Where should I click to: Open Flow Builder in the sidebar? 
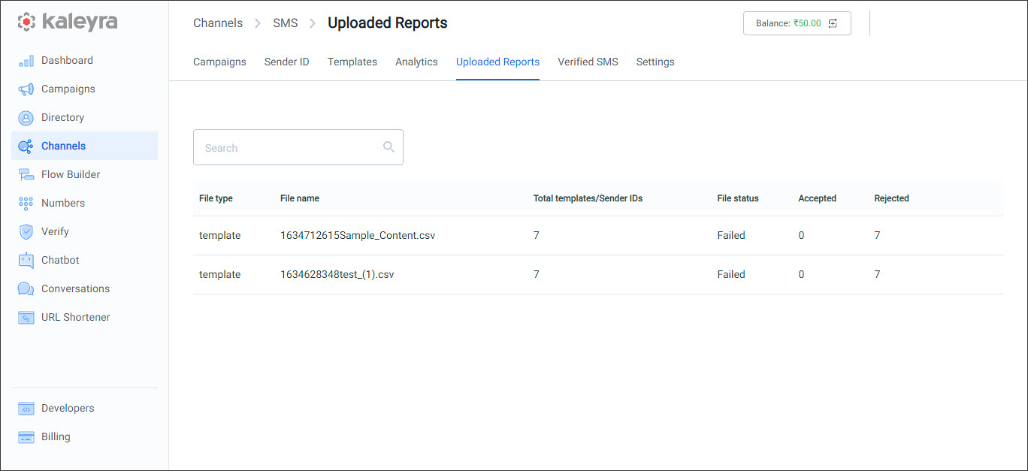pyautogui.click(x=84, y=174)
